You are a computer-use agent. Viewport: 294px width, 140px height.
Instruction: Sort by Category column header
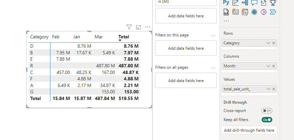coord(39,37)
